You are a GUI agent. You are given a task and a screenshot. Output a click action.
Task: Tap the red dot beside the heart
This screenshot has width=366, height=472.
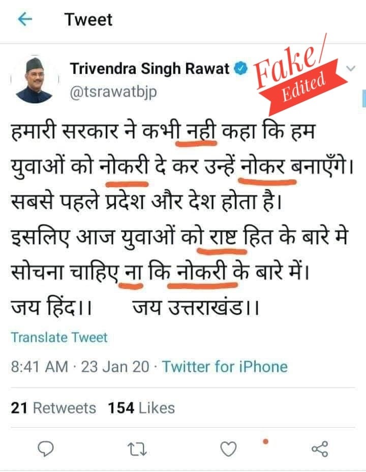(265, 442)
